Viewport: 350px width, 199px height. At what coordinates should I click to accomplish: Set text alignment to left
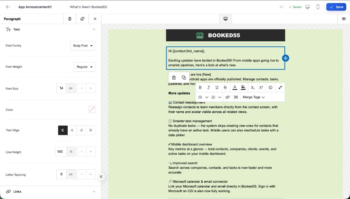pos(63,130)
